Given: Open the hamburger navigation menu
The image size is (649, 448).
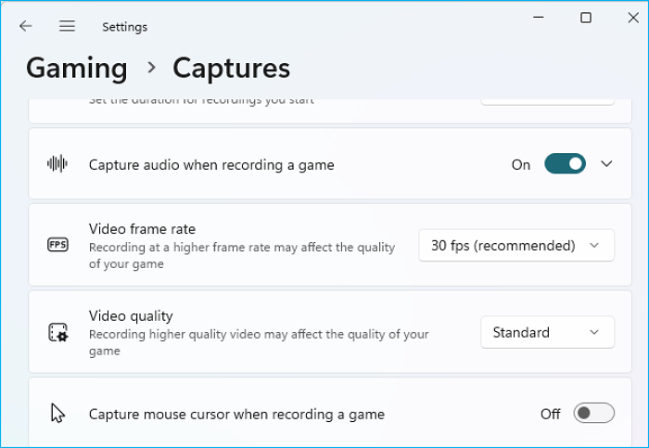Looking at the screenshot, I should tap(67, 27).
